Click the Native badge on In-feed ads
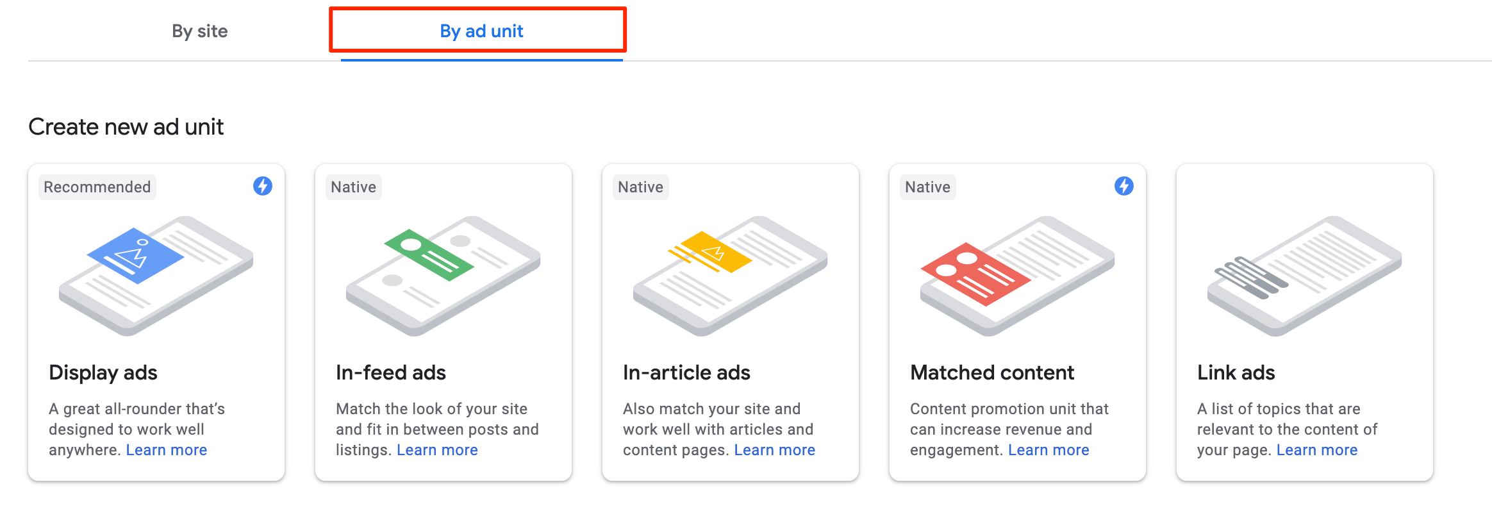Viewport: 1492px width, 518px height. pyautogui.click(x=353, y=187)
